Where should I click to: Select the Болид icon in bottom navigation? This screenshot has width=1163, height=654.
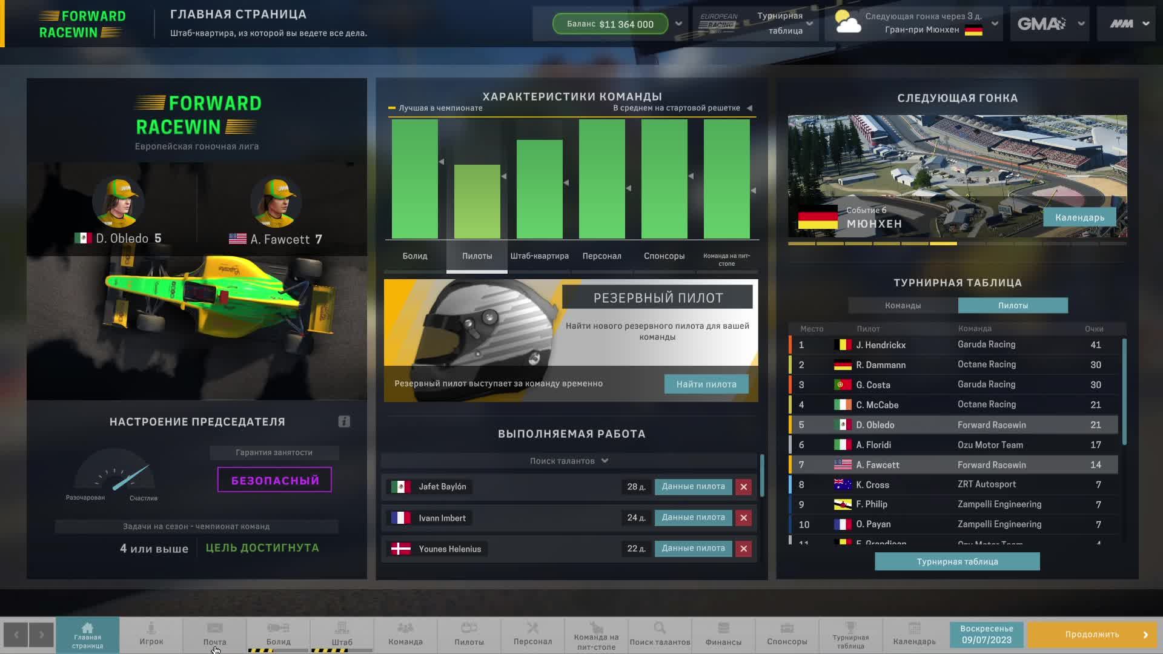tap(279, 635)
